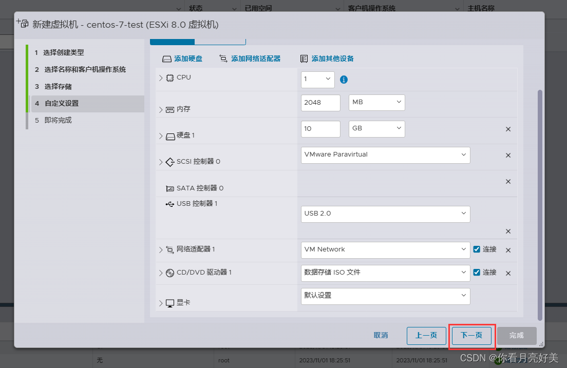Go to step 3 select storage
Screen dimensions: 567x368
87,87
